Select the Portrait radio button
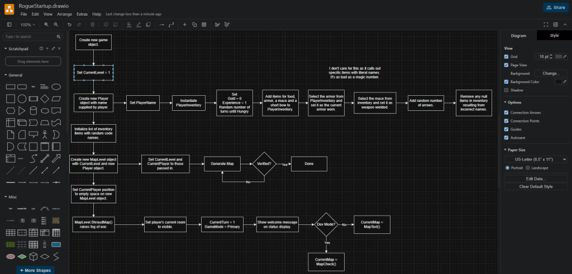572x274 pixels. coord(507,168)
